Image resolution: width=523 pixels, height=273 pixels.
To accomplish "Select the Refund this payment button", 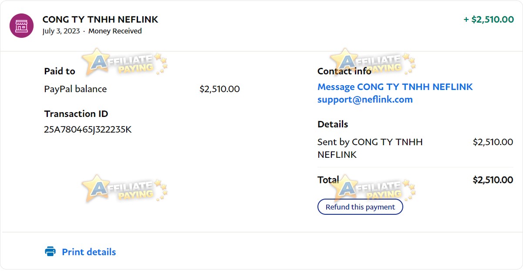I will 360,207.
